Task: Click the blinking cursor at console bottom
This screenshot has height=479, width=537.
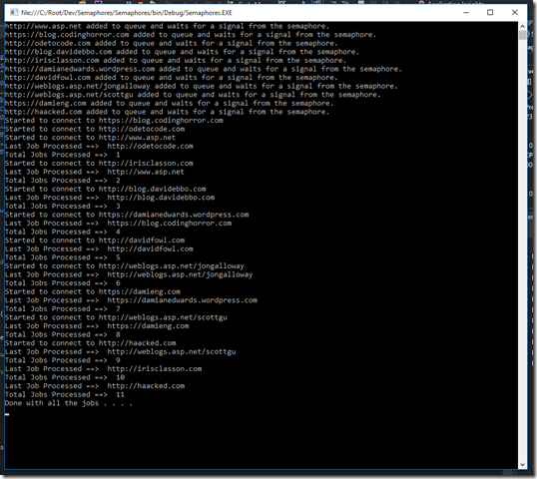Action: pos(7,414)
